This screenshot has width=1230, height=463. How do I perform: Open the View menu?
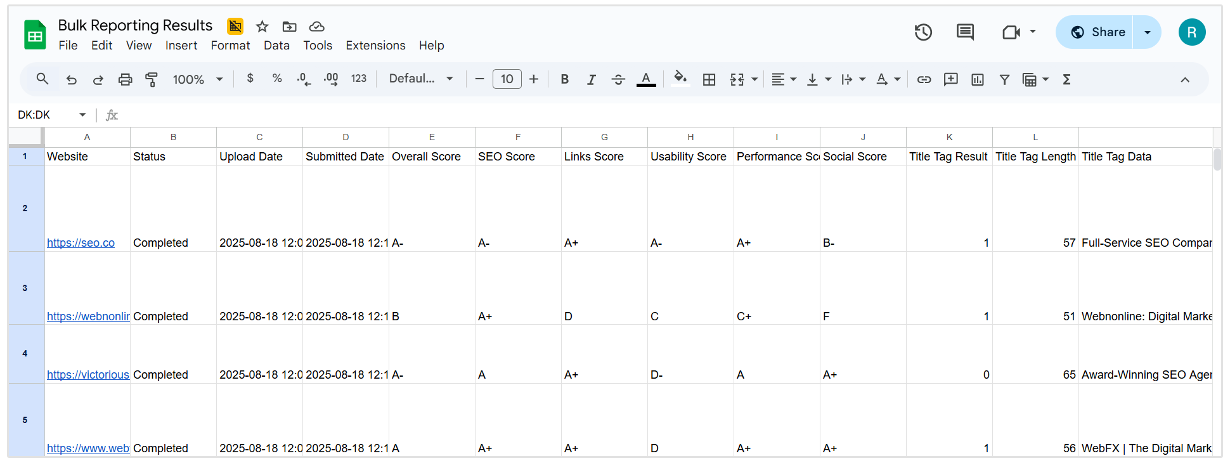138,46
